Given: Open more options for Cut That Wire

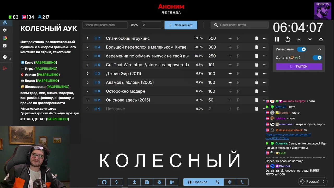Looking at the screenshot, I should pyautogui.click(x=265, y=65).
